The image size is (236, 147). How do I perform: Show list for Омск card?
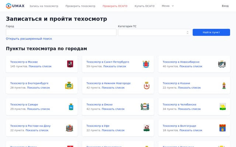pyautogui.click(x=113, y=109)
